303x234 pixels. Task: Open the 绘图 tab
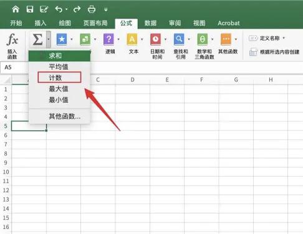tap(65, 23)
